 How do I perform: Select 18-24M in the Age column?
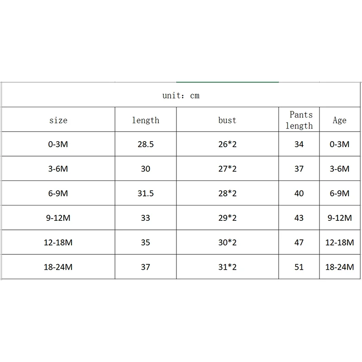[339, 267]
